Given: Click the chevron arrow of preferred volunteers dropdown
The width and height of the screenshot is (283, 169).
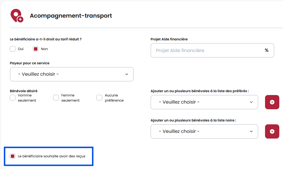Looking at the screenshot, I should 251,102.
